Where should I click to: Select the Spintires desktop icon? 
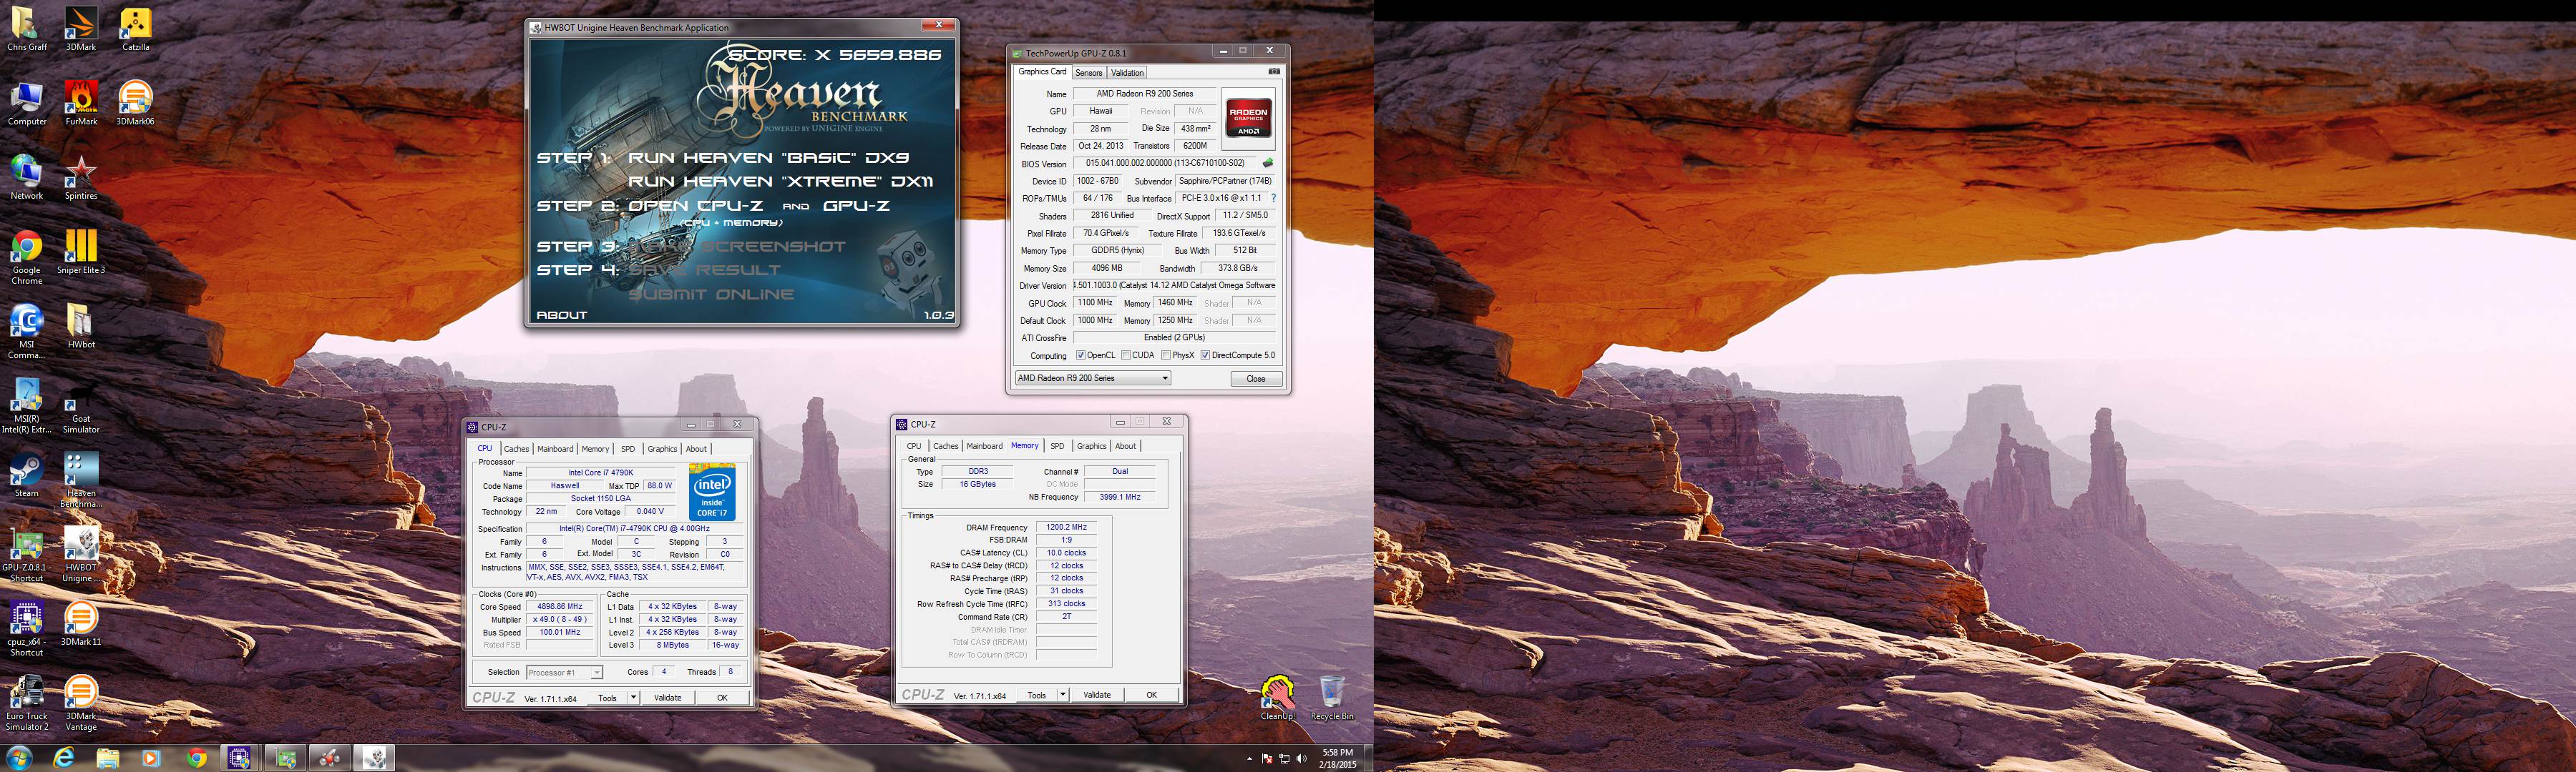click(x=81, y=178)
